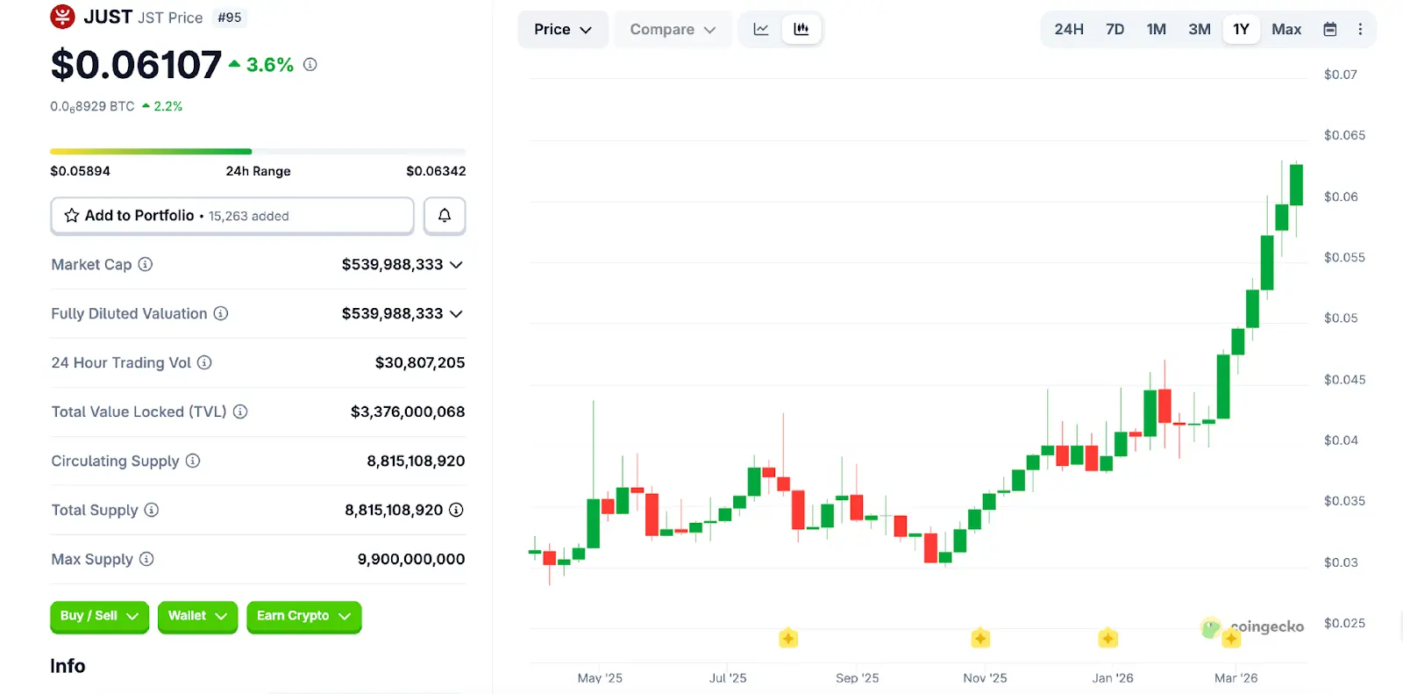Open the Price dropdown

point(563,30)
